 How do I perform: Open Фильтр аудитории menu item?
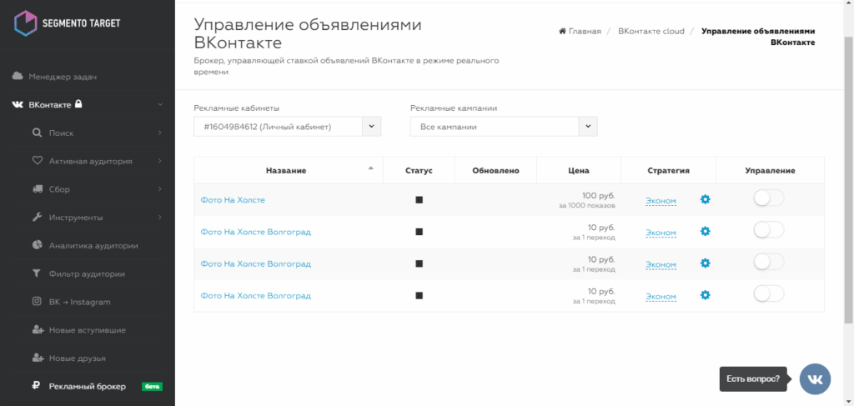point(87,273)
